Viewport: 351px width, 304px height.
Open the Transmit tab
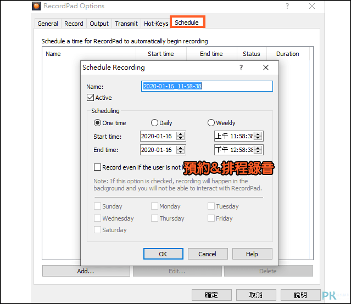pos(126,24)
